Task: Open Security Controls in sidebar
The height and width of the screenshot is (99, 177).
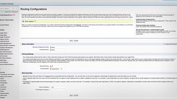Action: (x=4, y=41)
